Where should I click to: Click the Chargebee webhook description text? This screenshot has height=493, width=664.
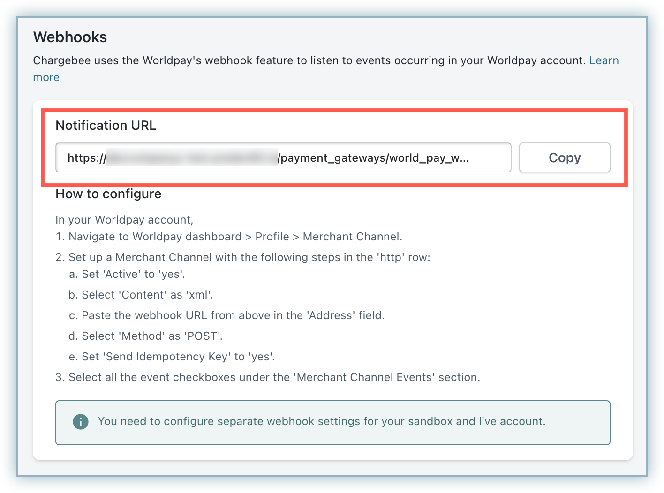click(309, 61)
